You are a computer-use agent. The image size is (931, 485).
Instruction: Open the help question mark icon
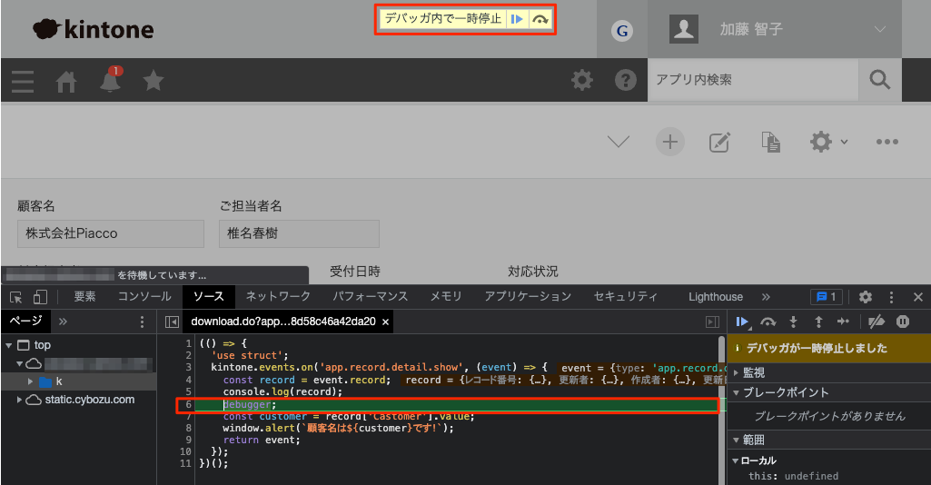(x=625, y=80)
